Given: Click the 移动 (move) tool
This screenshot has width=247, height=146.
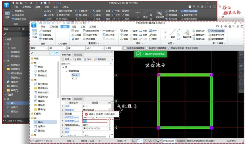Looking at the screenshot, I should click(x=124, y=35).
